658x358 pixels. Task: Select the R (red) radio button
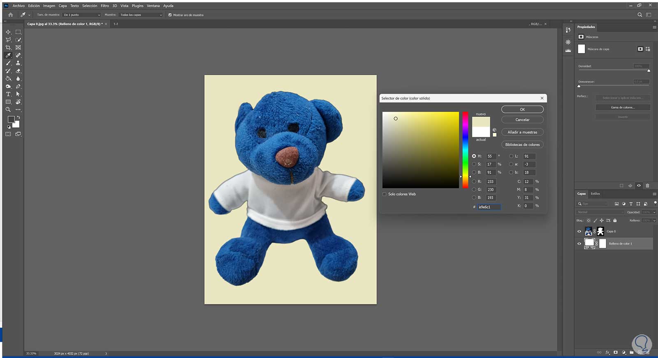point(474,181)
